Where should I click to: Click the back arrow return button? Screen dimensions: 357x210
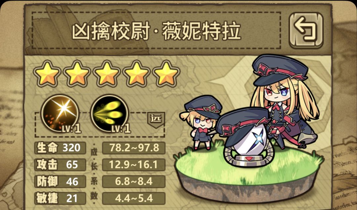click(306, 30)
